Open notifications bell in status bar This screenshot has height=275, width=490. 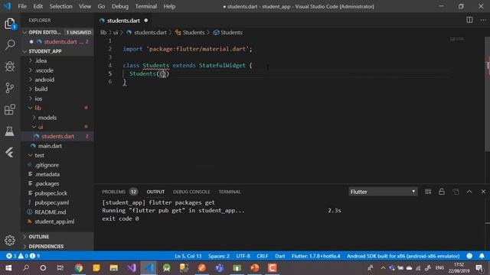(x=482, y=256)
